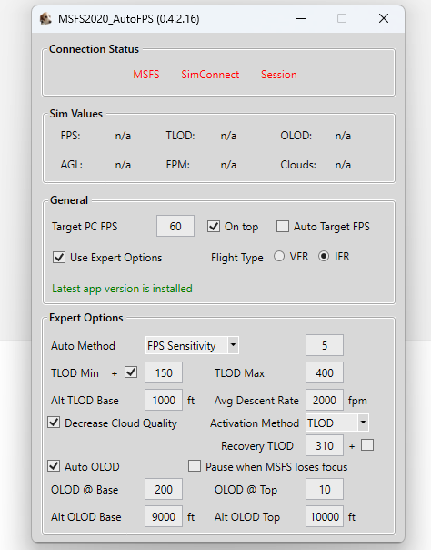This screenshot has width=431, height=550.
Task: Toggle Use Expert Options checkbox
Action: click(x=59, y=258)
